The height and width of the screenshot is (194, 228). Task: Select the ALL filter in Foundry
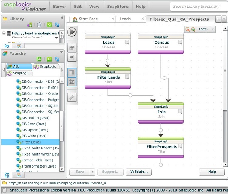[19, 67]
